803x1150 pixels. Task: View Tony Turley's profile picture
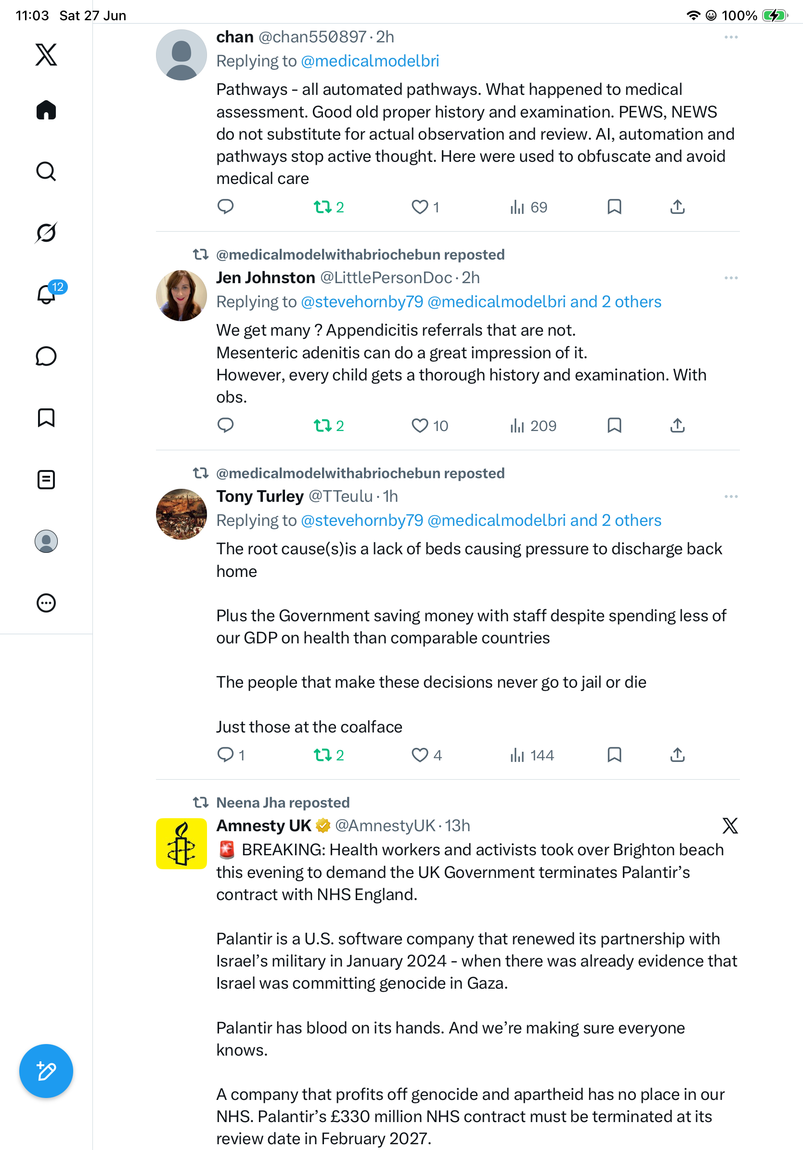(x=181, y=514)
